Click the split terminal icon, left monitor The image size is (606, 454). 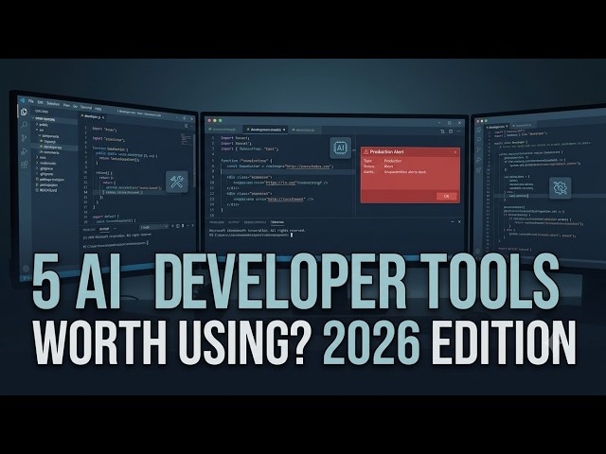coord(178,226)
